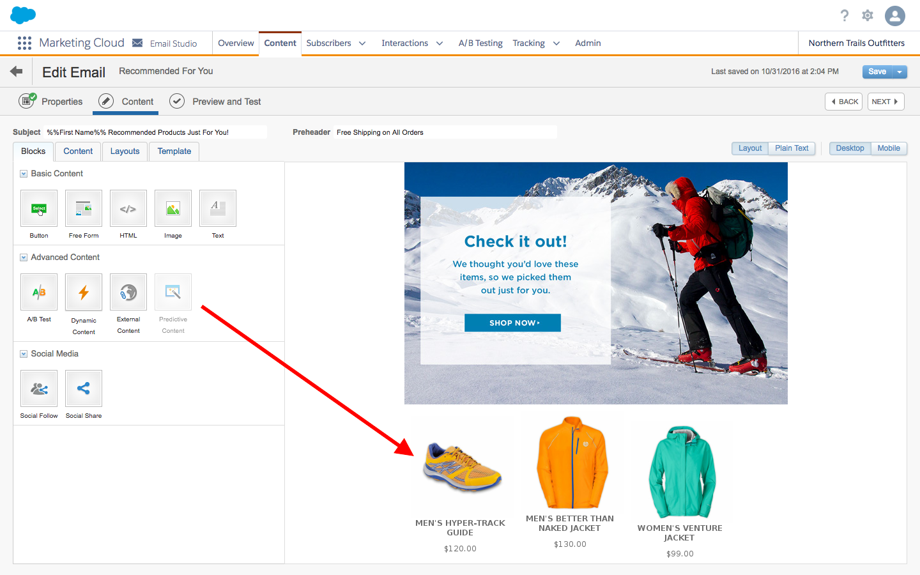Click the back arrow beside Edit Email
The height and width of the screenshot is (575, 920).
tap(17, 72)
